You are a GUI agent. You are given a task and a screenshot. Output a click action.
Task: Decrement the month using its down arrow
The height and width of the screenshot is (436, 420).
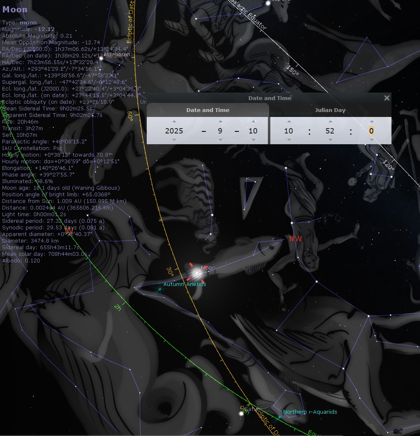tap(220, 140)
